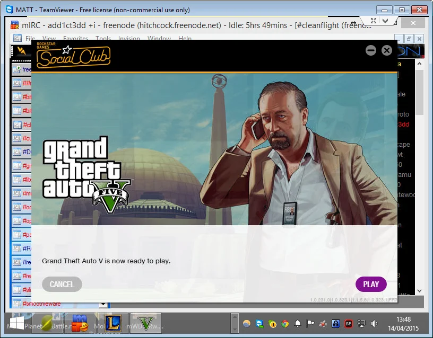Switch to the #op channel in mIRC switchbar
This screenshot has height=338, width=433.
(22, 221)
